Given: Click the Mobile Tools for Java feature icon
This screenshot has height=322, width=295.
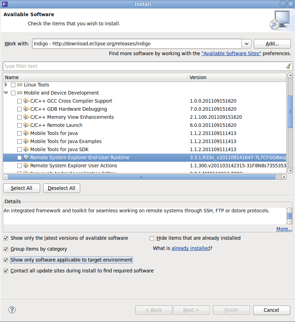Looking at the screenshot, I should (26, 133).
